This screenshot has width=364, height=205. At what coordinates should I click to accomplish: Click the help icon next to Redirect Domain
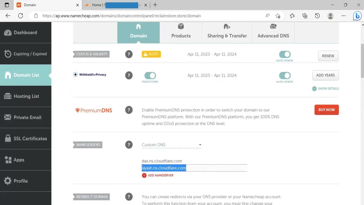coord(129,197)
